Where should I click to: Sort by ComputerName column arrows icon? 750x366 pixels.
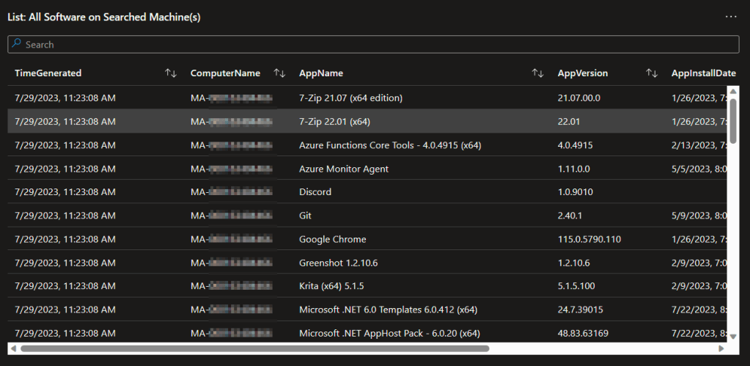tap(279, 73)
